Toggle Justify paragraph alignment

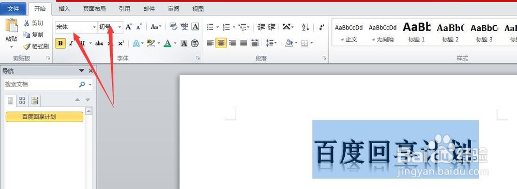tap(244, 42)
